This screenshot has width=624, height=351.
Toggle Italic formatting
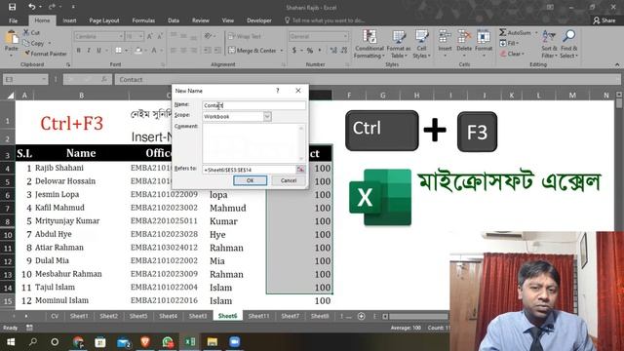89,51
